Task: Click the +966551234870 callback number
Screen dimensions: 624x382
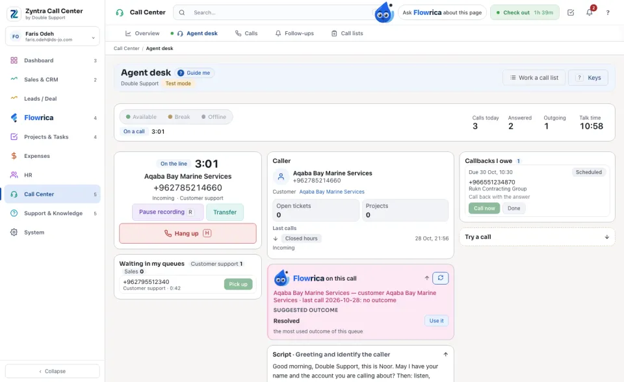Action: tap(492, 183)
